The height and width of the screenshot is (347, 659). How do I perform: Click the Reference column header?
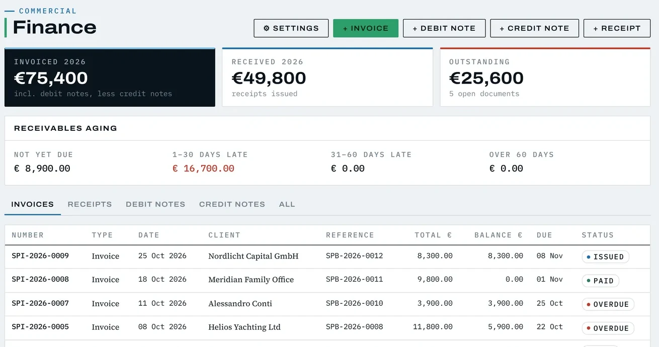(x=350, y=235)
